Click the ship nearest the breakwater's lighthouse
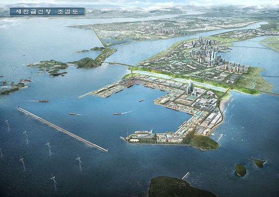279x197 pixels. point(43,101)
